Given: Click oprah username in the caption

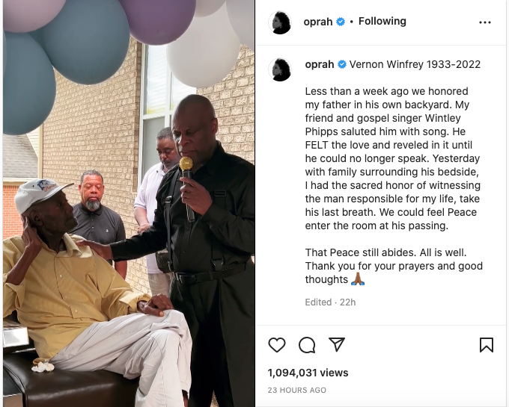Looking at the screenshot, I should pos(320,64).
